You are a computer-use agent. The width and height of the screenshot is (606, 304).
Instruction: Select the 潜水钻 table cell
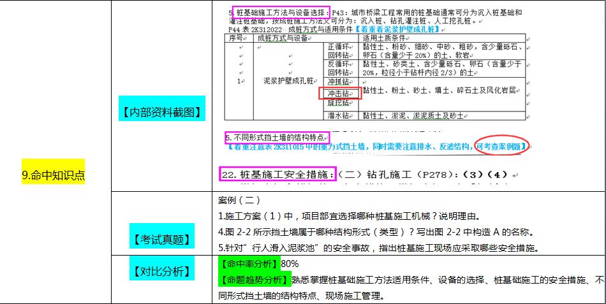coord(337,115)
